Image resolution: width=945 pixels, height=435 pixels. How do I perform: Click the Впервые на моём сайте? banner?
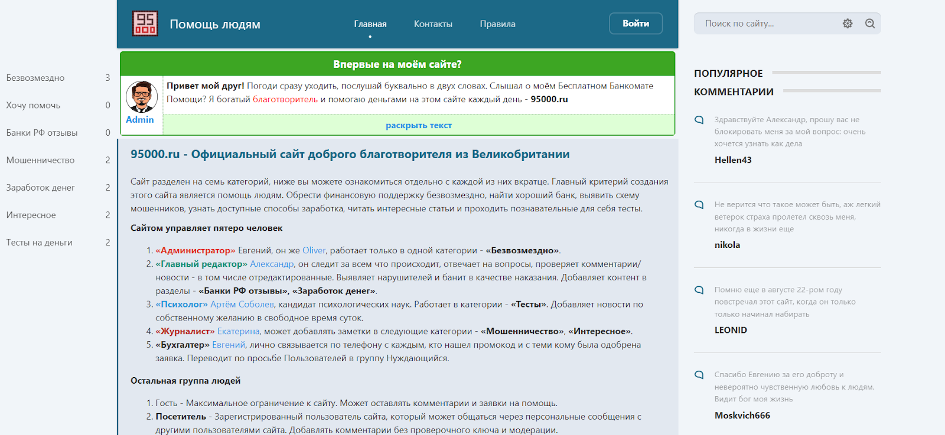click(x=397, y=64)
